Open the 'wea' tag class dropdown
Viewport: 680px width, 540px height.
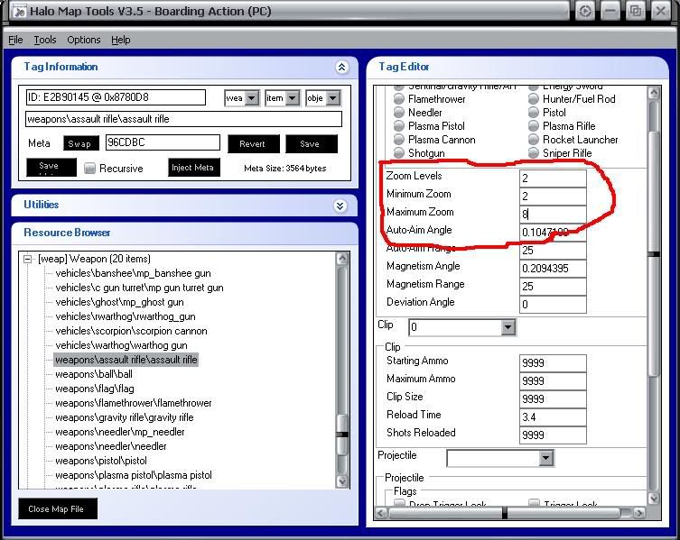[252, 98]
